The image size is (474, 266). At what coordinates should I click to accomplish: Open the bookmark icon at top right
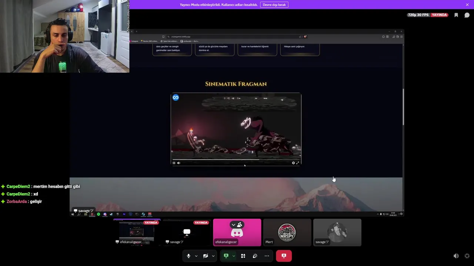[456, 15]
